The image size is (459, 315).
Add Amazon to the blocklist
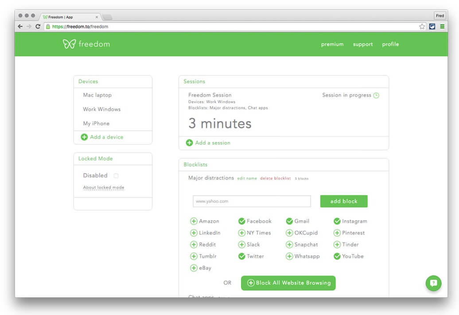click(x=194, y=221)
